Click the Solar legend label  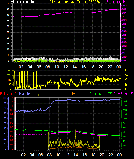coord(38,95)
